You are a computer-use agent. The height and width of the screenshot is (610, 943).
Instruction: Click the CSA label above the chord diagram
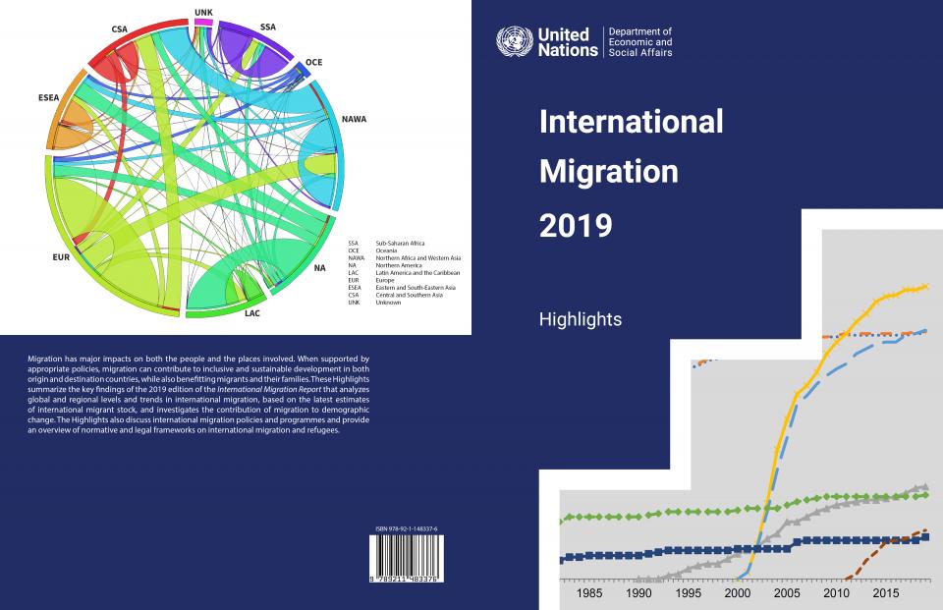point(119,29)
